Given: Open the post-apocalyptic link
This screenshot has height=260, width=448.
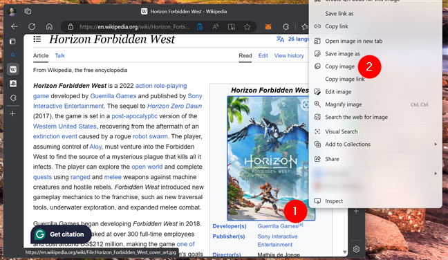Looking at the screenshot, I should pos(134,116).
